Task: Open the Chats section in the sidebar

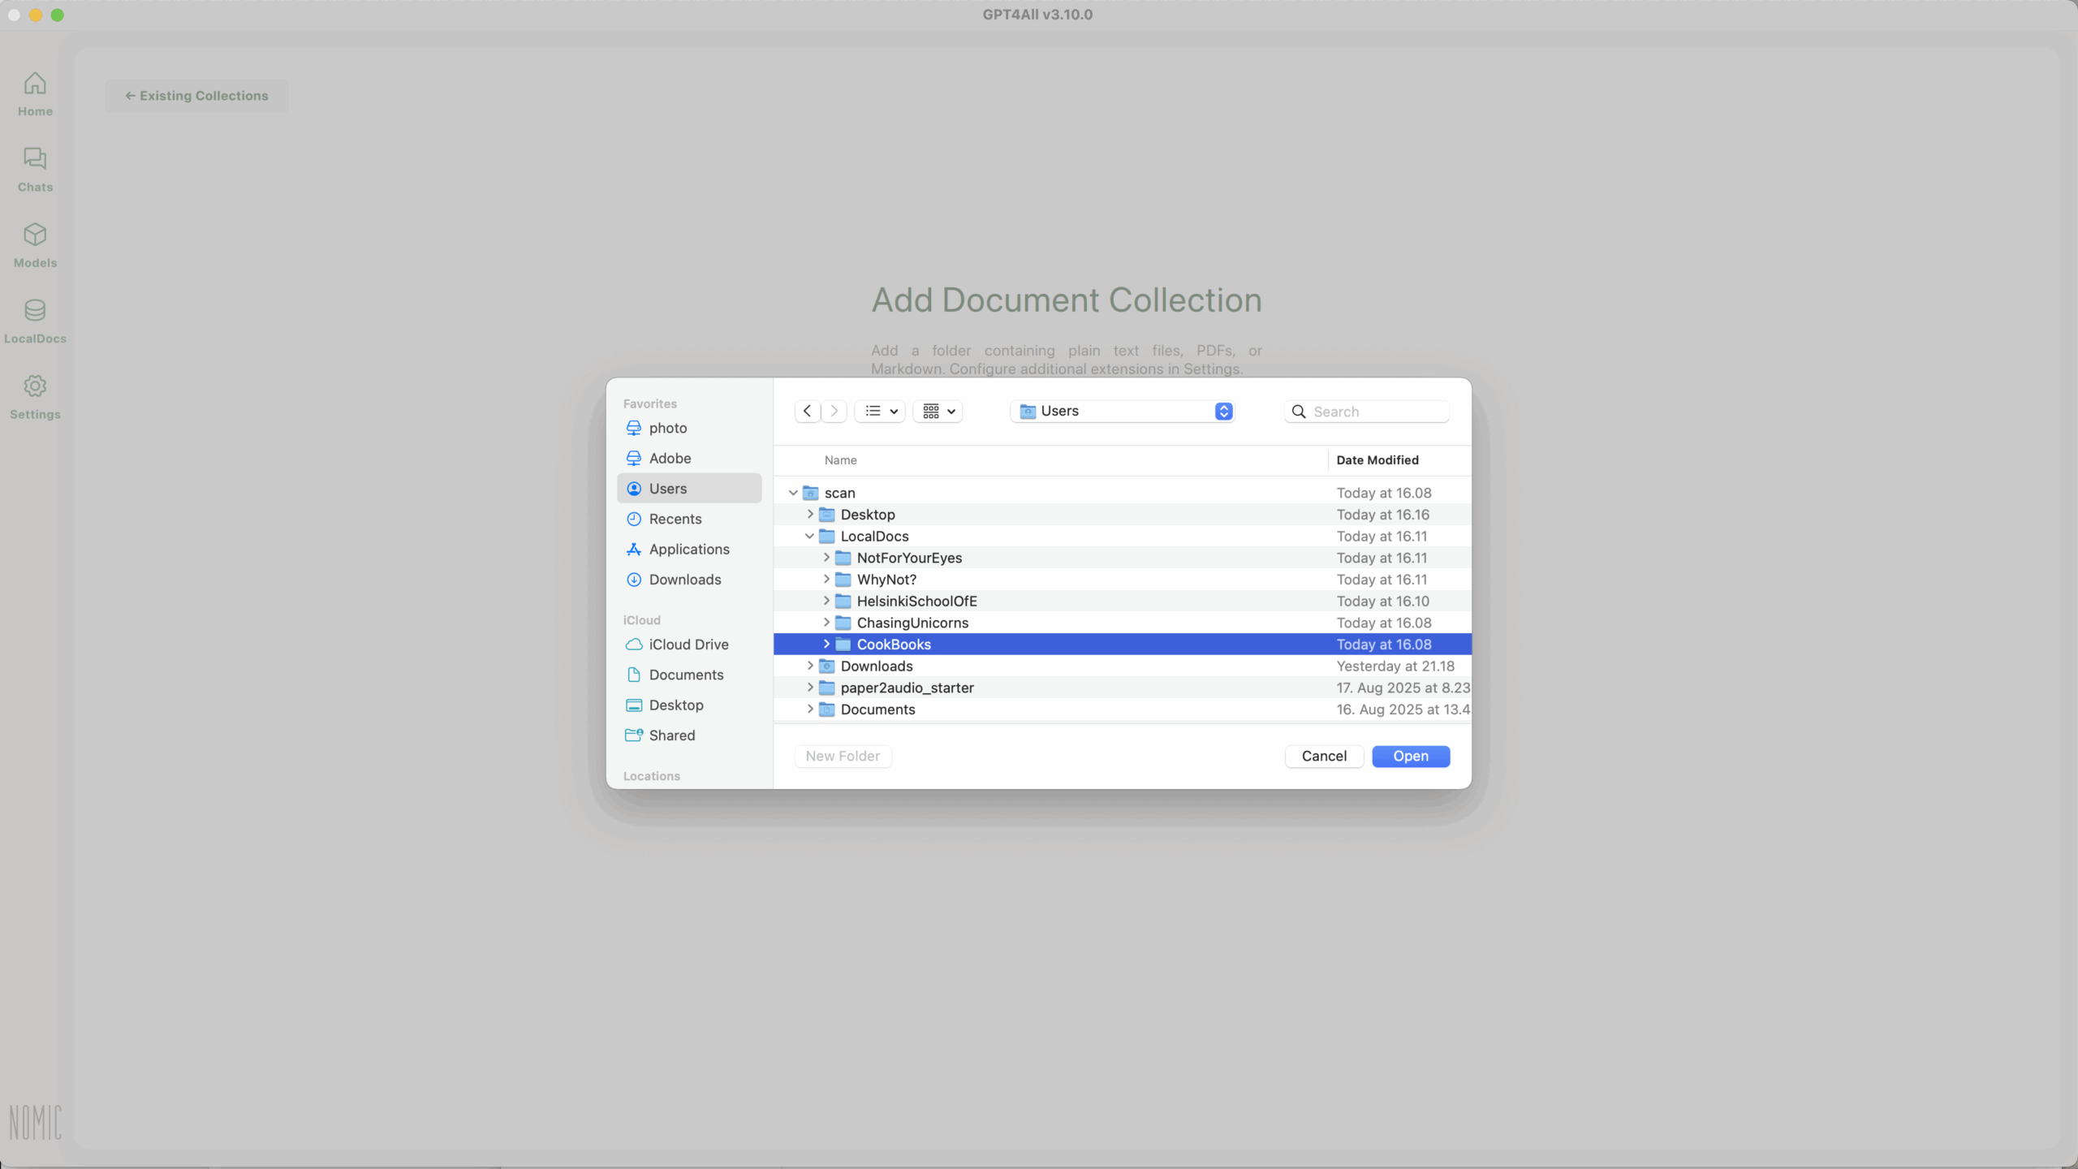Action: [35, 170]
